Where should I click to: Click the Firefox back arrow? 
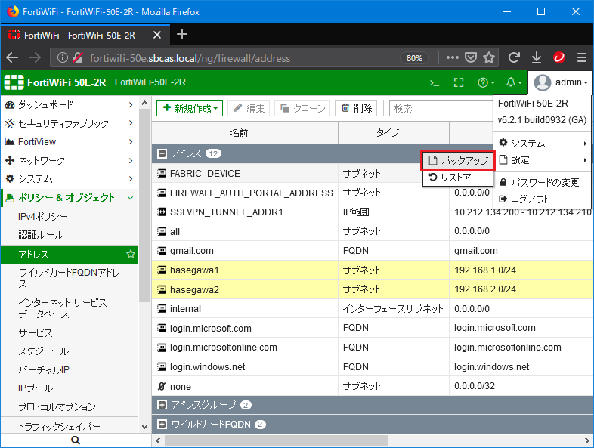coord(13,58)
